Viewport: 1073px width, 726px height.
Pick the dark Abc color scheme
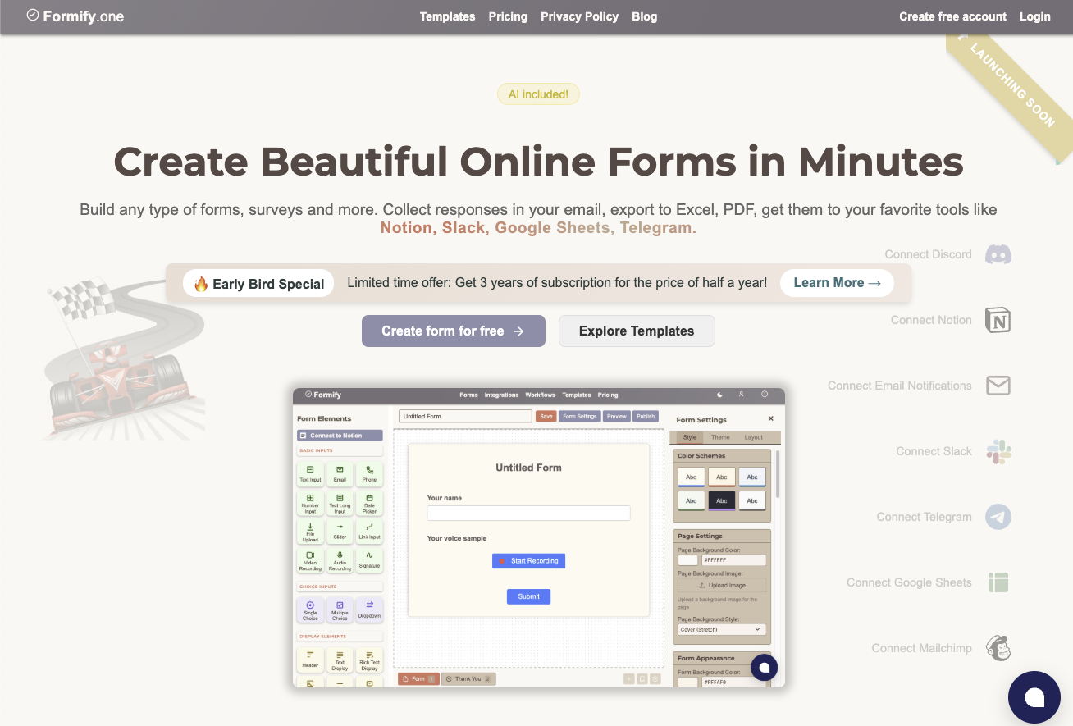pos(721,500)
